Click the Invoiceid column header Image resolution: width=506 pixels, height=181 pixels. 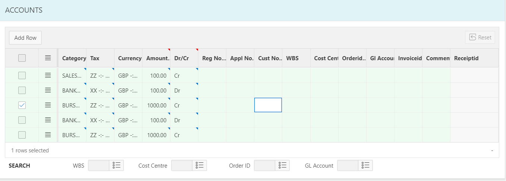408,58
